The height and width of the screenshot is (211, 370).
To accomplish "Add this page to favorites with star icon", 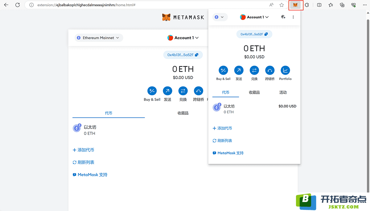I will click(x=282, y=5).
